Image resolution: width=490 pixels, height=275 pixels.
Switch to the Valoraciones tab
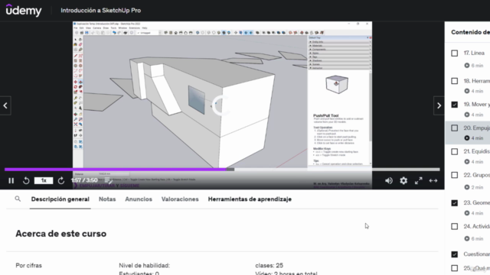[x=180, y=199]
